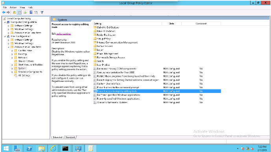The height and width of the screenshot is (152, 271).
Task: Click the Filter funnel toolbar icon
Action: coord(42,12)
